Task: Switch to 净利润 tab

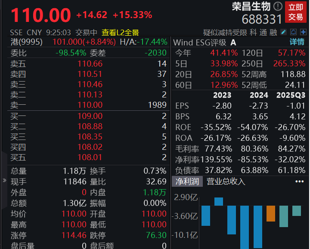Action: 187,181
